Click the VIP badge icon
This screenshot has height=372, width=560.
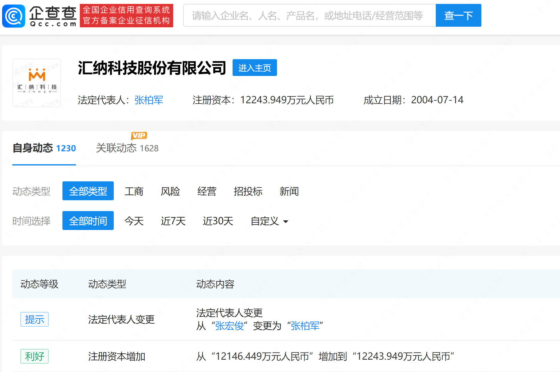pyautogui.click(x=139, y=136)
